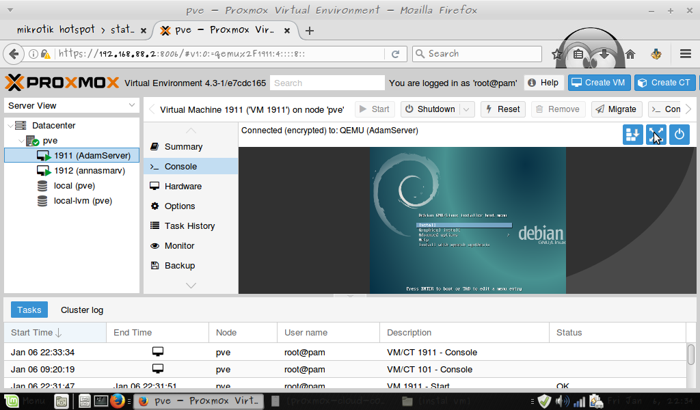
Task: Click Firefox home icon
Action: click(630, 55)
